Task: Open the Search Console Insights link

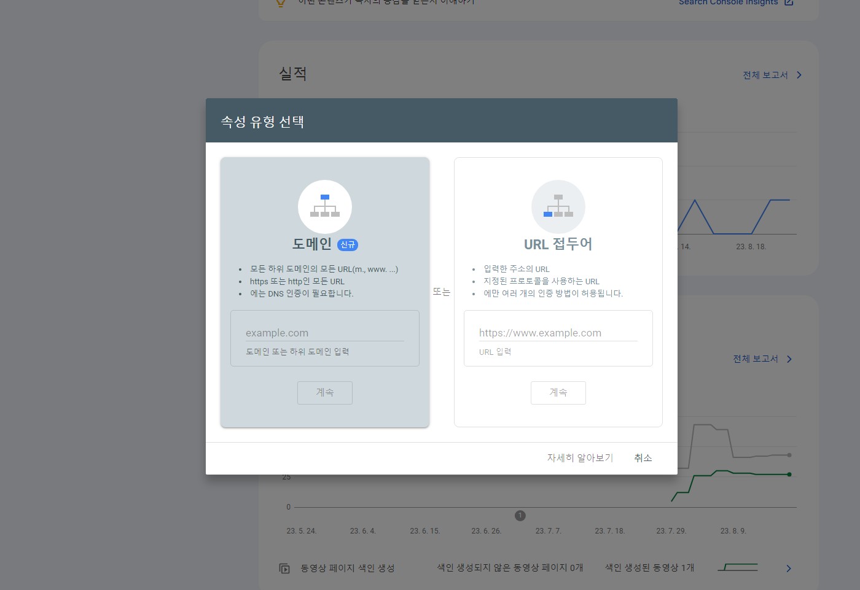Action: [x=728, y=2]
